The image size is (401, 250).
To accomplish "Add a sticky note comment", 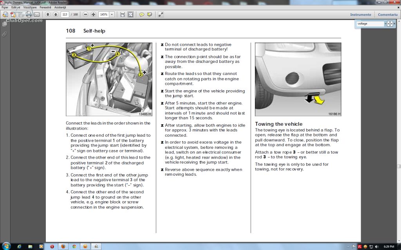I will pos(141,14).
